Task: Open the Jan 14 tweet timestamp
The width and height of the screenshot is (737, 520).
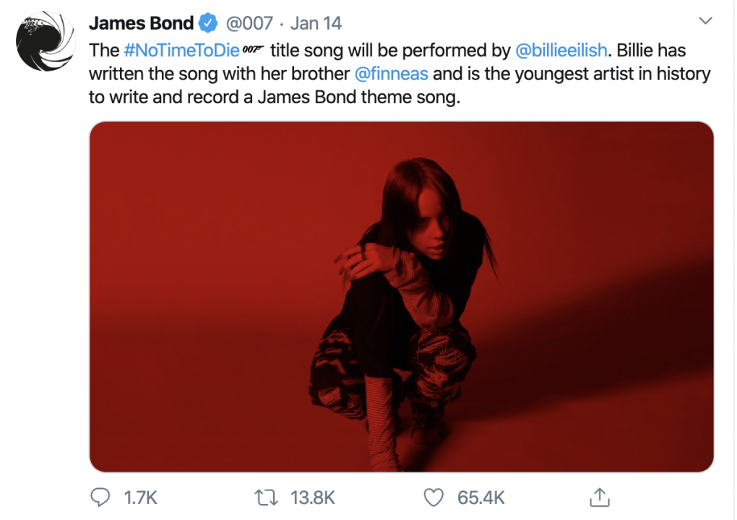Action: coord(315,23)
